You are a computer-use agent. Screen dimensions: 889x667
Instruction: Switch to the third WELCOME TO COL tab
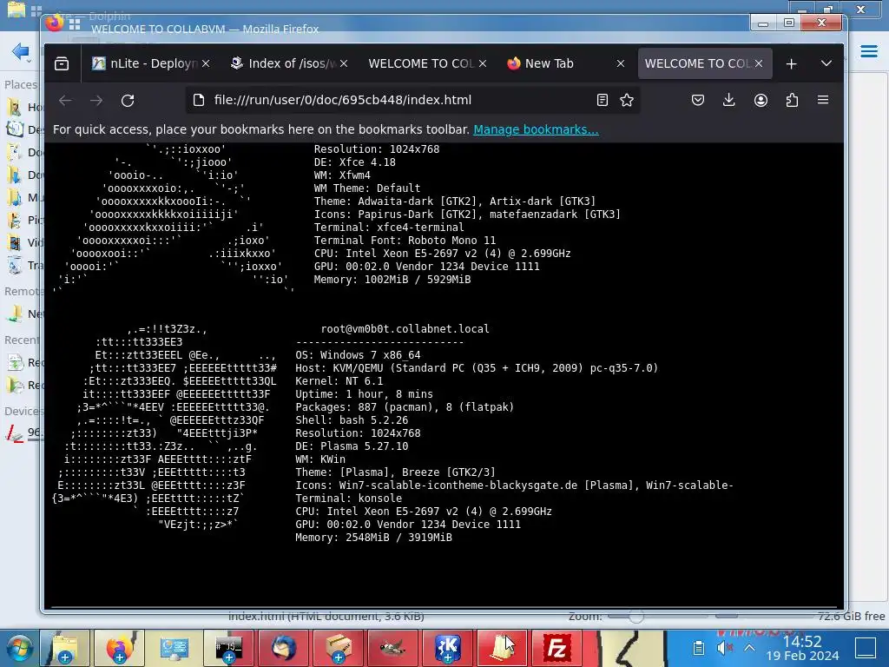[421, 63]
